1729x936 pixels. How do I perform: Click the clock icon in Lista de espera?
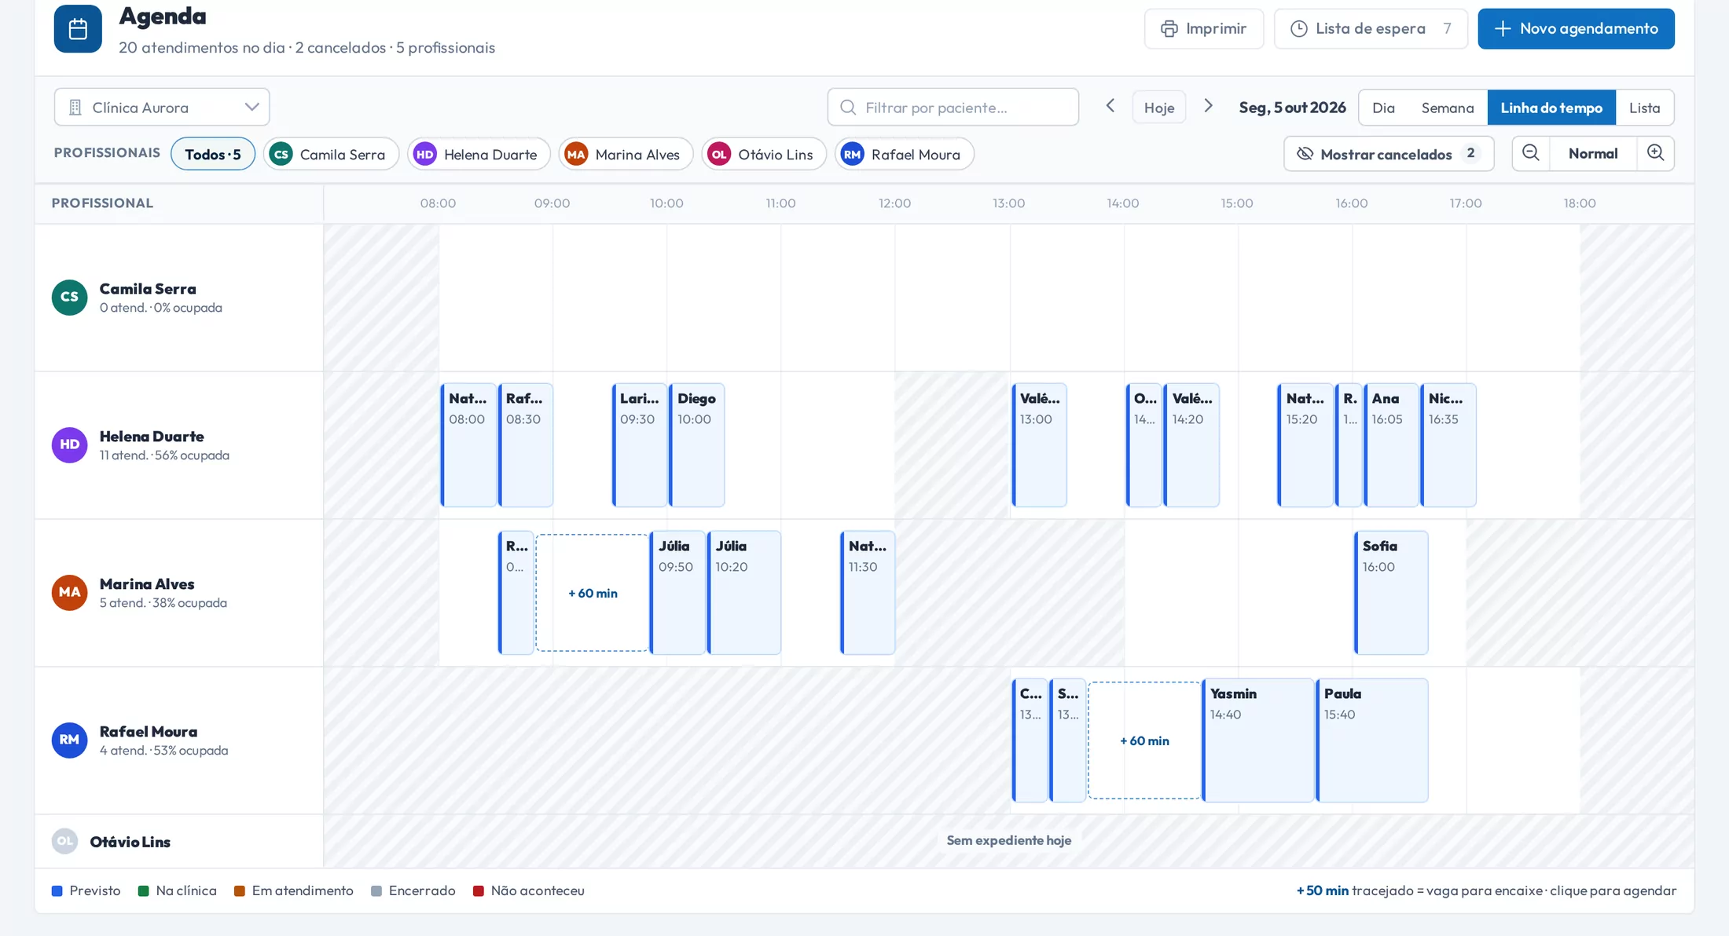click(1299, 29)
